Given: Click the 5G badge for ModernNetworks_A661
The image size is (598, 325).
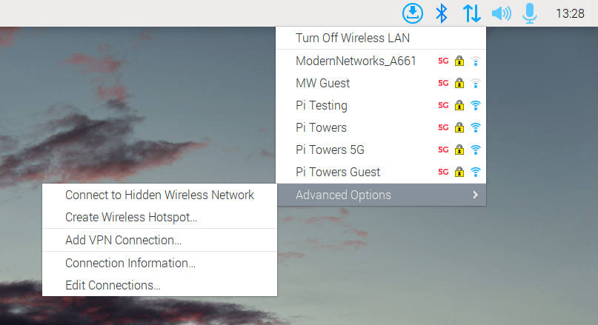Looking at the screenshot, I should 444,61.
